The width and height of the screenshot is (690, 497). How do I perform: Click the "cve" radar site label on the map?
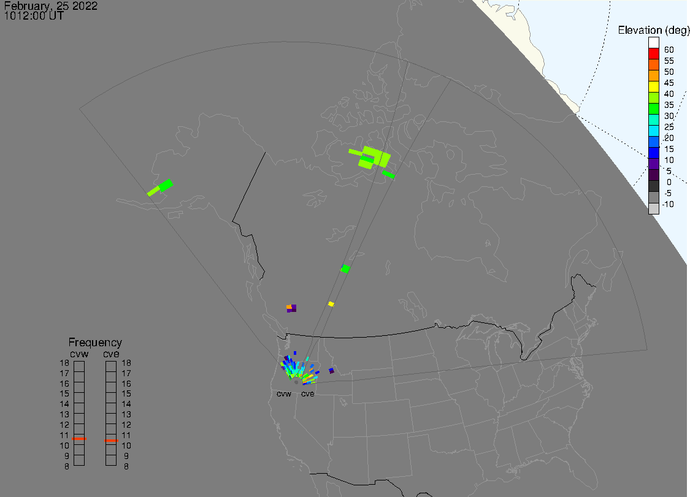point(308,393)
